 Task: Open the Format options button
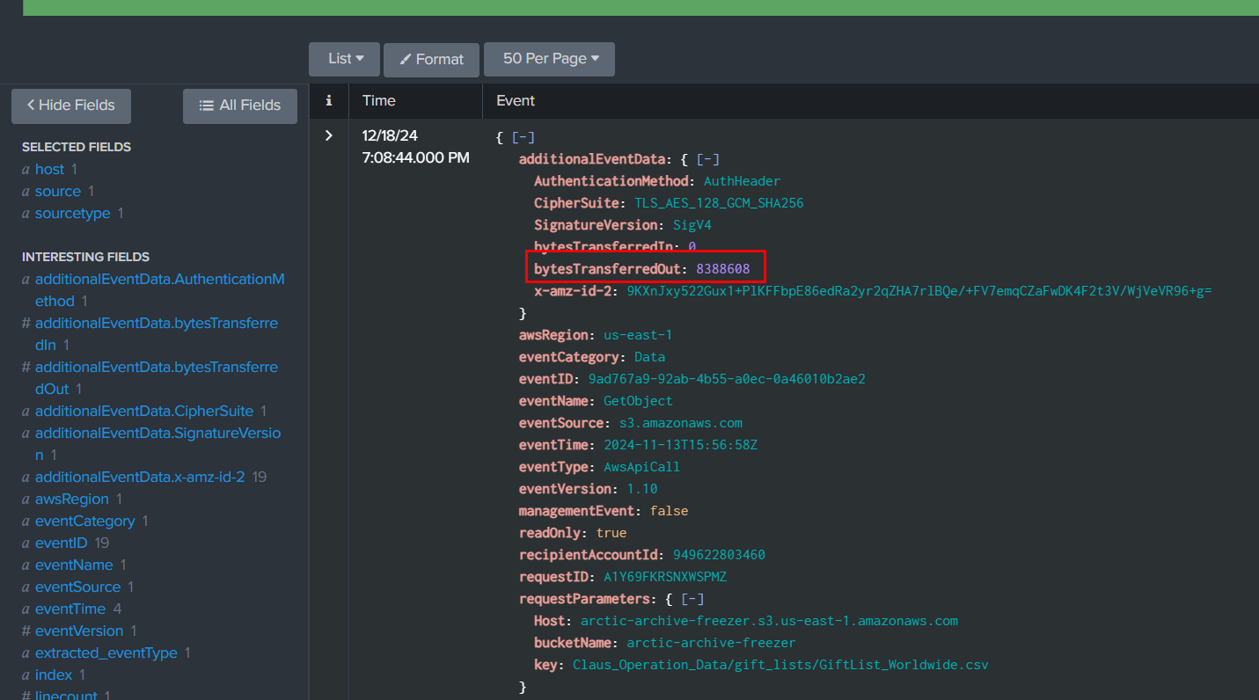tap(431, 59)
